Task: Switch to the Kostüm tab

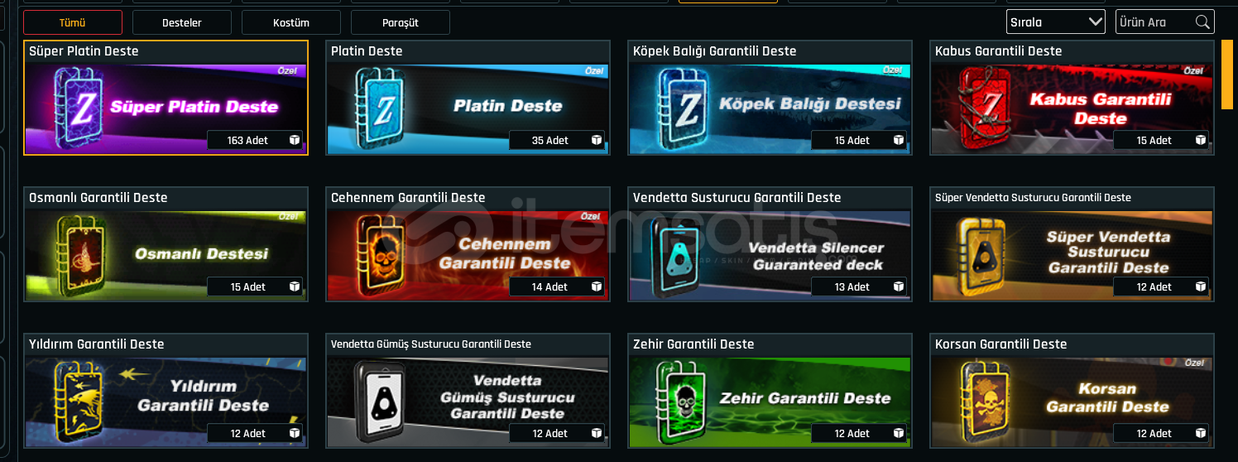Action: coord(291,22)
